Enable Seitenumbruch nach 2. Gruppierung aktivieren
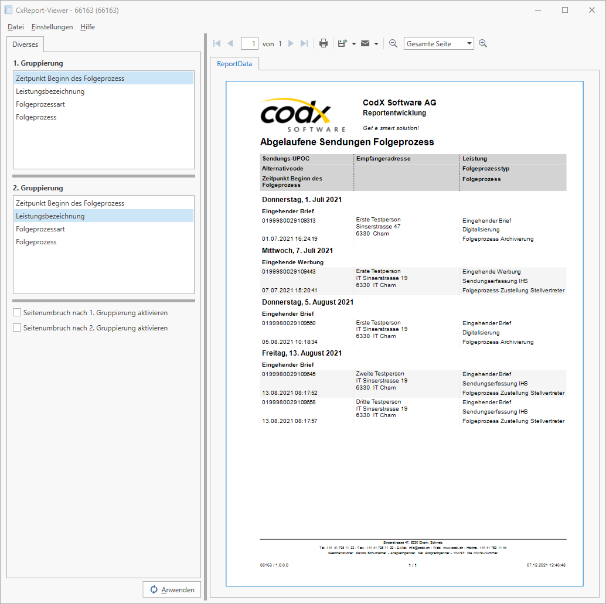Screen dimensions: 606x604 pos(17,327)
